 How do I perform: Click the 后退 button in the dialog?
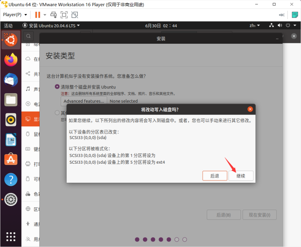215,176
